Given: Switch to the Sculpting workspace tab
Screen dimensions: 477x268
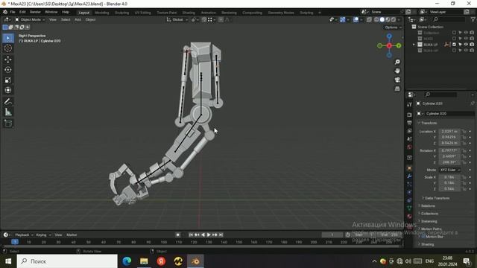Looking at the screenshot, I should pos(122,13).
